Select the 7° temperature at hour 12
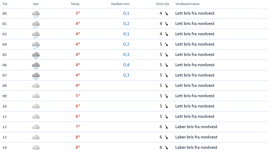Screen dimensions: 277x152 [x=78, y=127]
